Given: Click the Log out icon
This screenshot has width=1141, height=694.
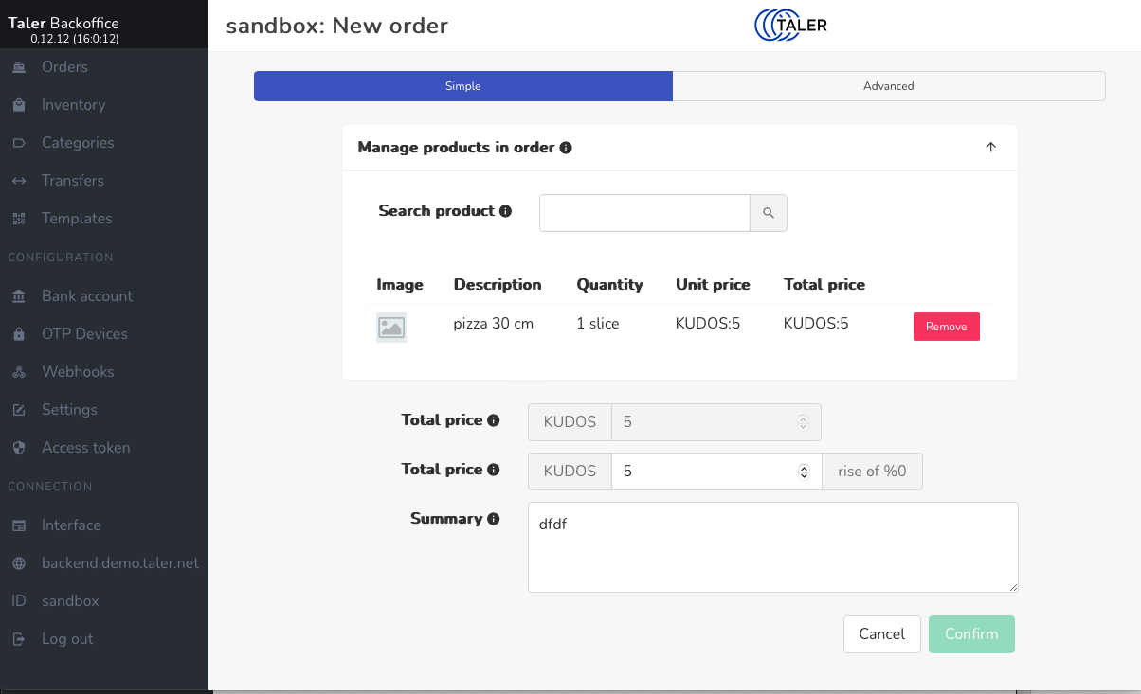Looking at the screenshot, I should [19, 639].
